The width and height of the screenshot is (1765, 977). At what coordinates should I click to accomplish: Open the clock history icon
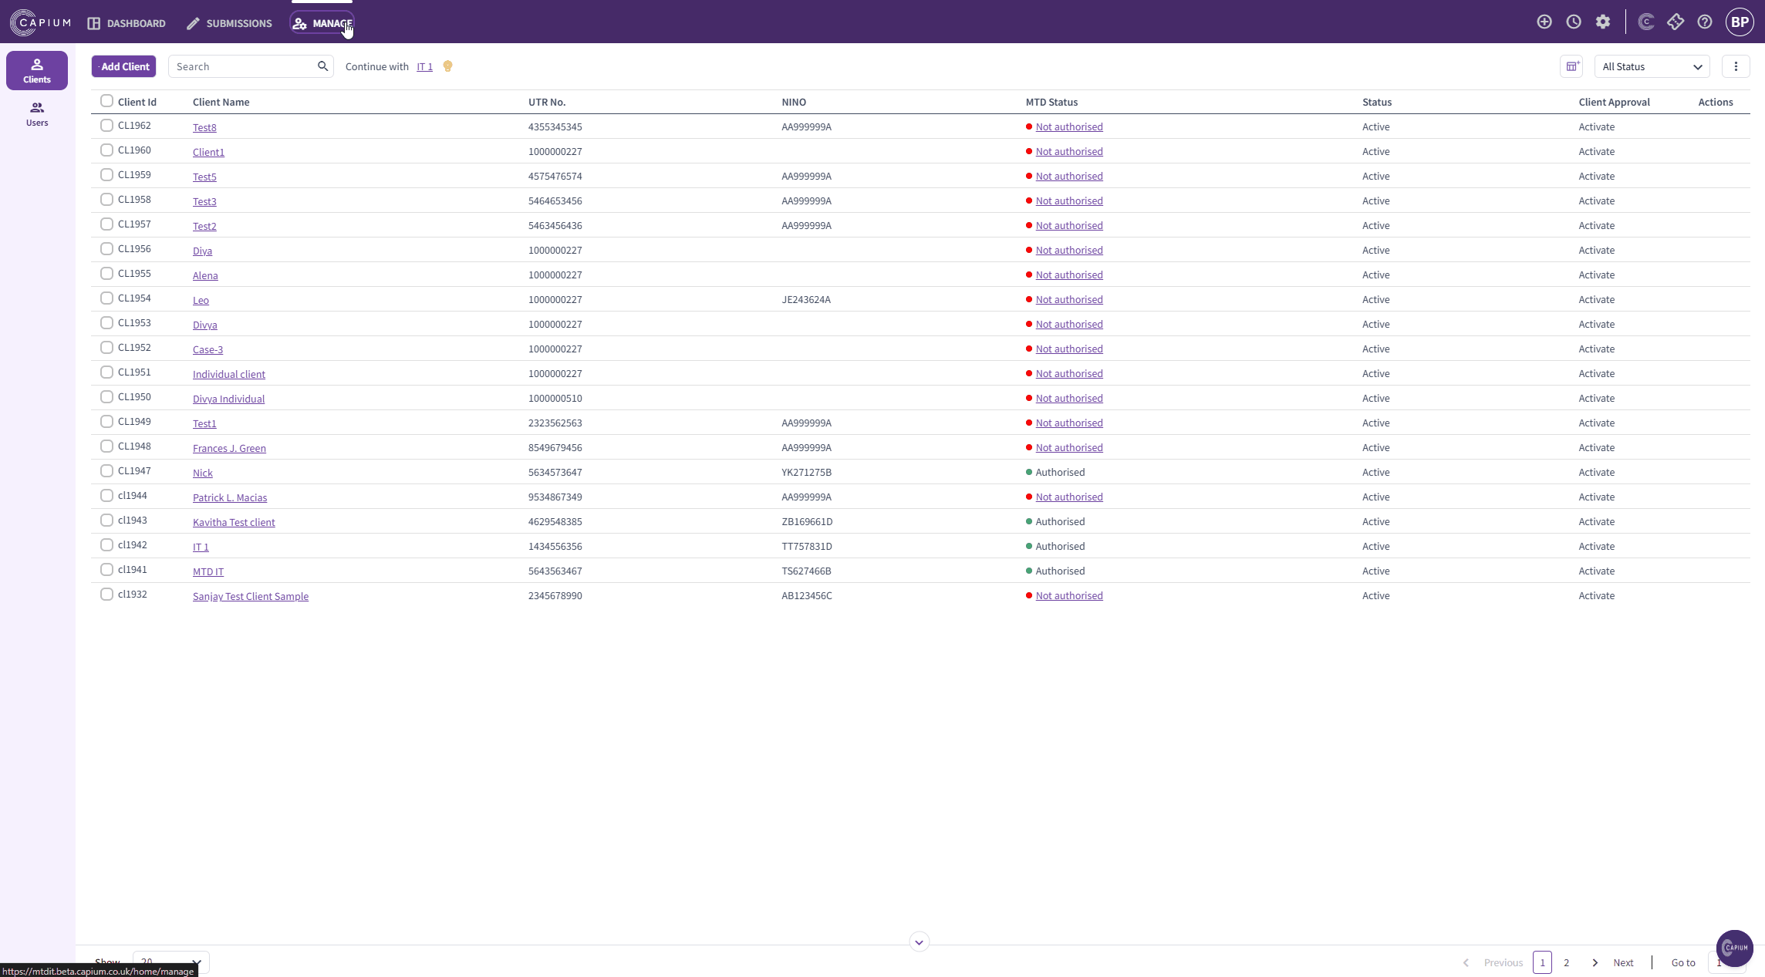pos(1574,22)
